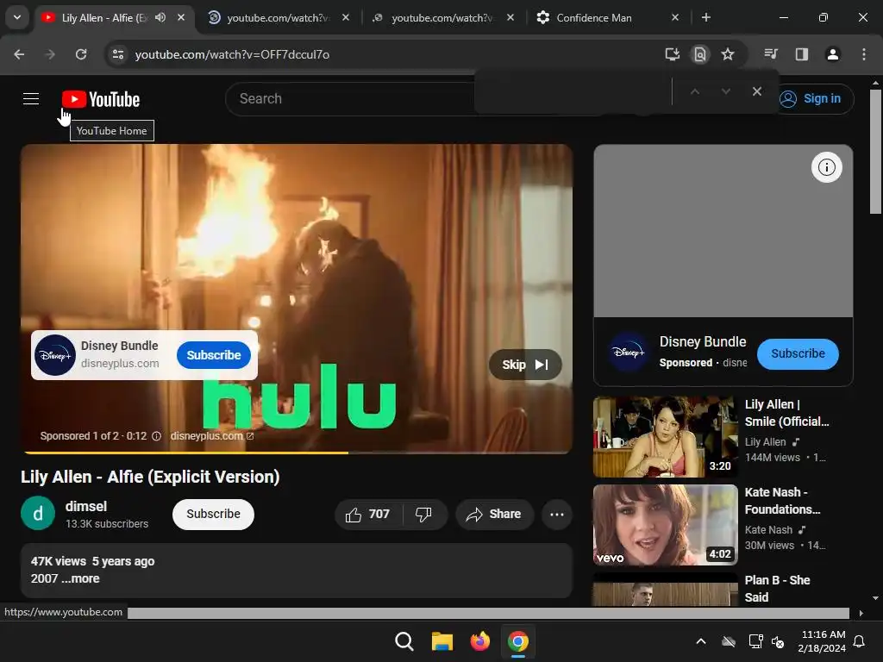Open the Kate Nash channel name under Foundations
This screenshot has height=662, width=883.
point(768,530)
